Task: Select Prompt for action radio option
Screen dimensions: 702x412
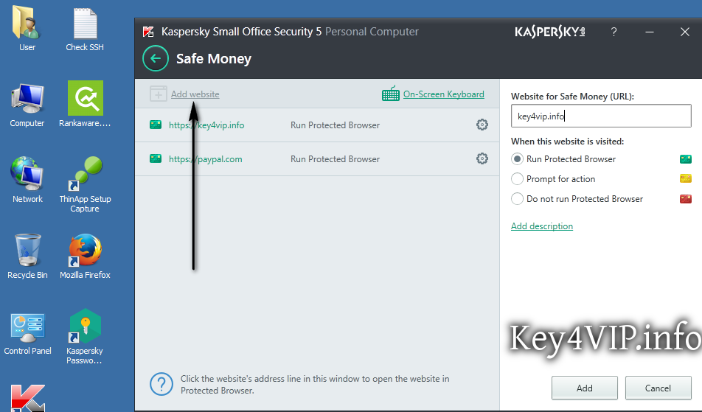Action: click(x=517, y=179)
